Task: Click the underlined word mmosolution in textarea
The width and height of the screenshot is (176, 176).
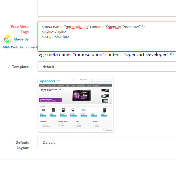Action: 77,27
